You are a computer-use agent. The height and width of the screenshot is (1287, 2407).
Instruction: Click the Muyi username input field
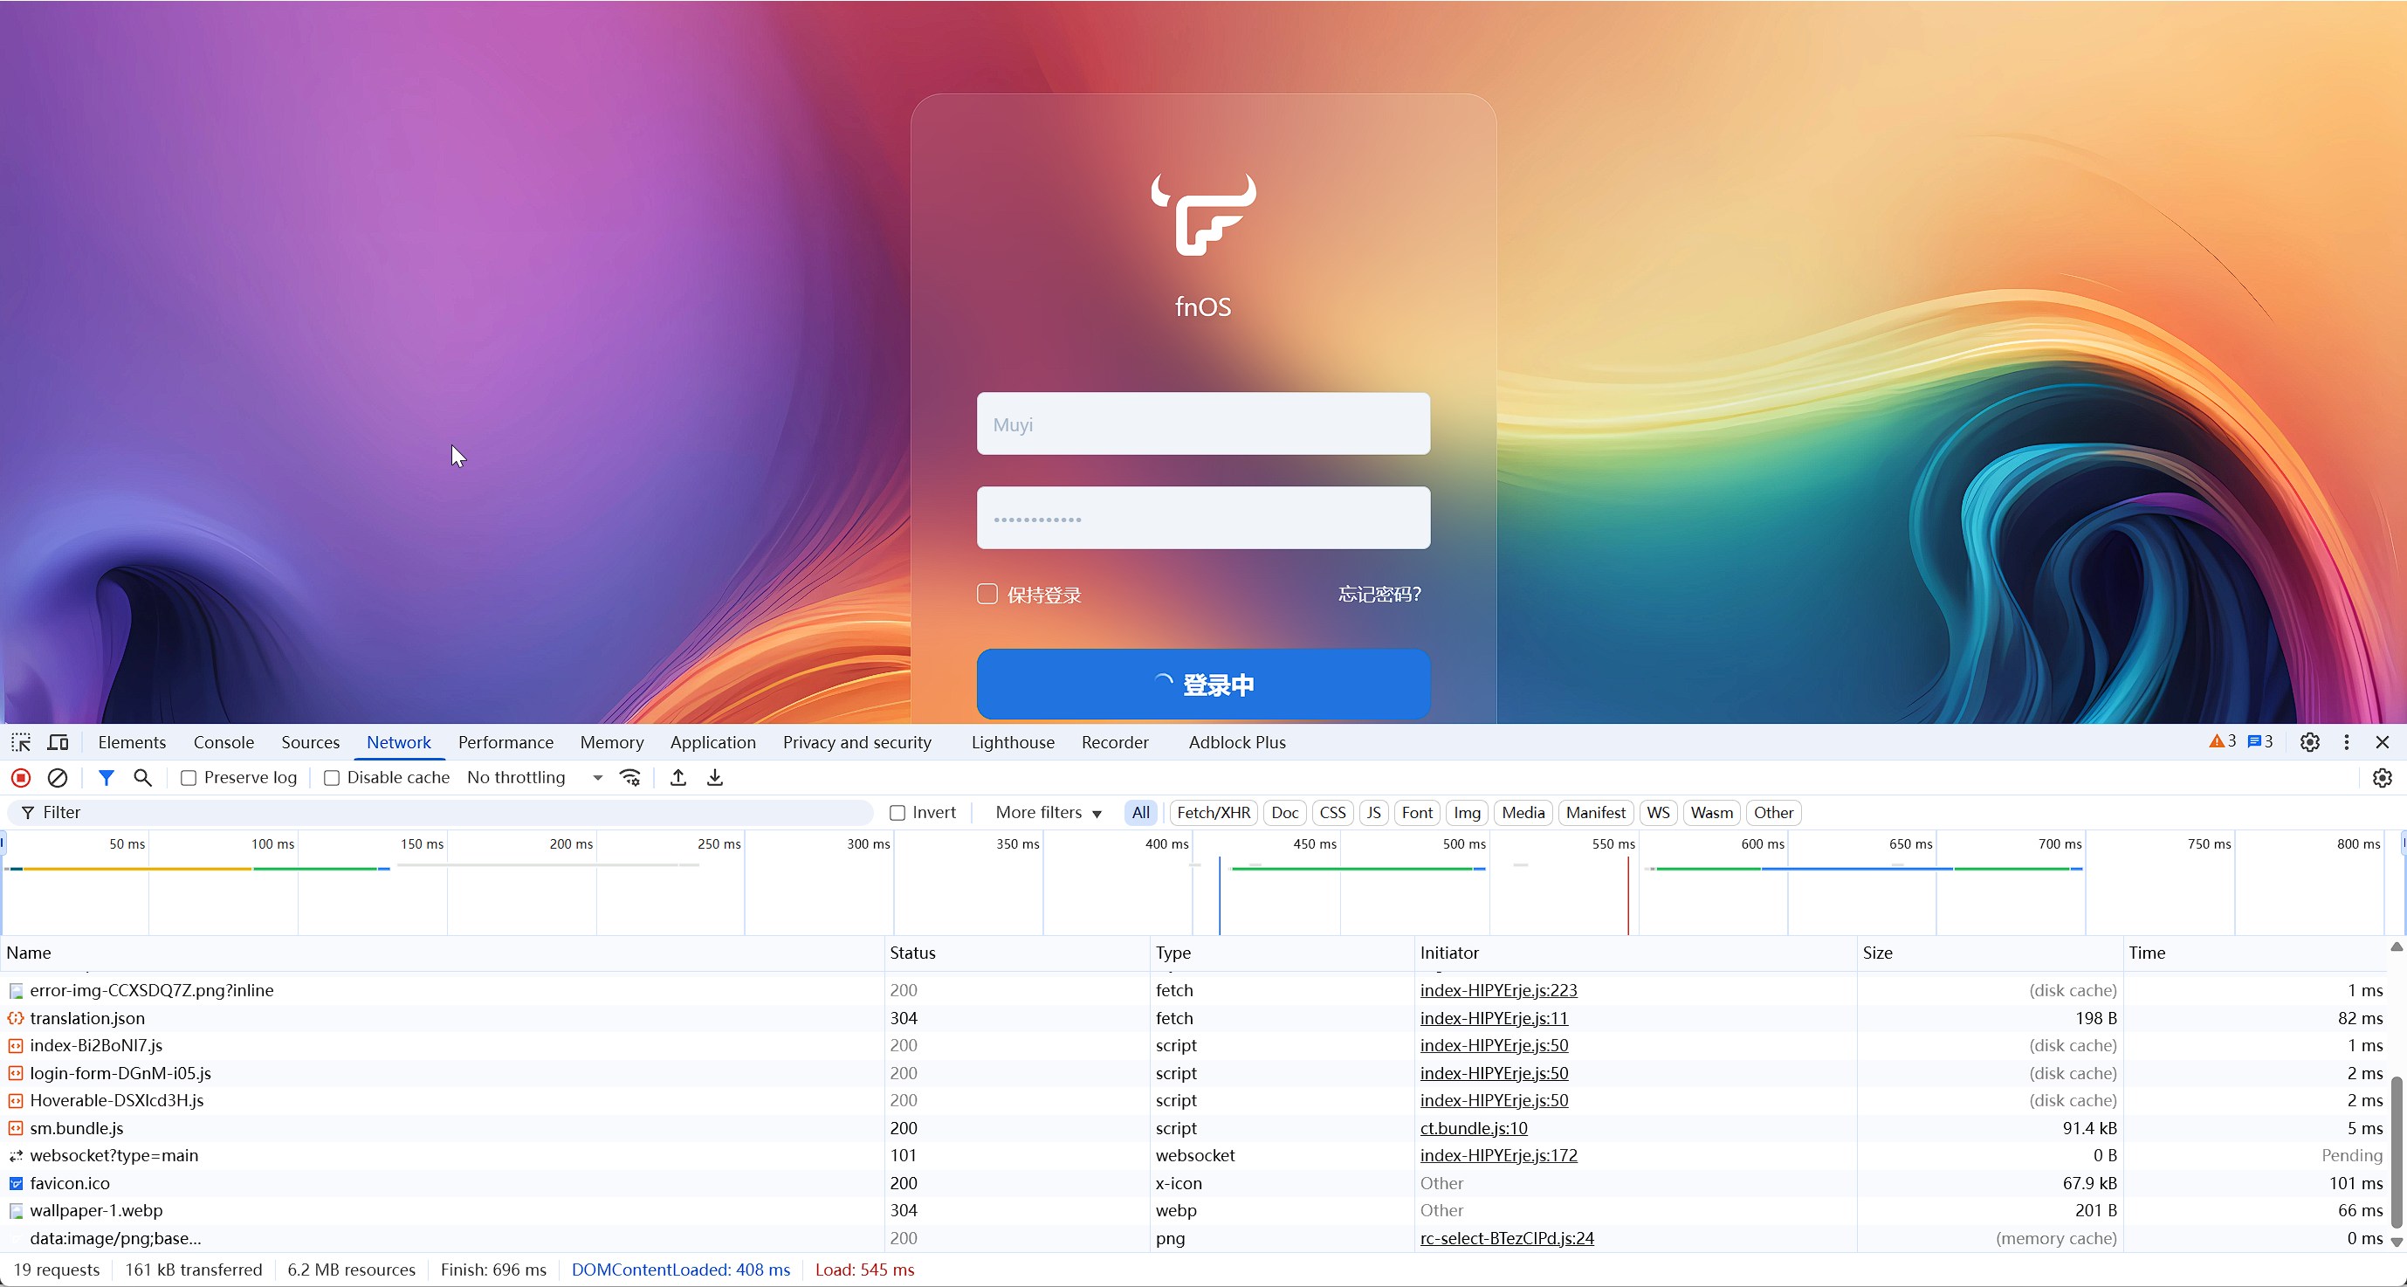(x=1203, y=424)
